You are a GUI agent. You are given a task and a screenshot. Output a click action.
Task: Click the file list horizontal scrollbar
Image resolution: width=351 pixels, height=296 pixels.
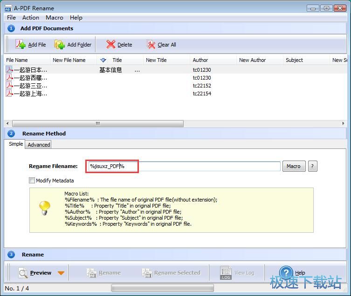click(x=97, y=124)
